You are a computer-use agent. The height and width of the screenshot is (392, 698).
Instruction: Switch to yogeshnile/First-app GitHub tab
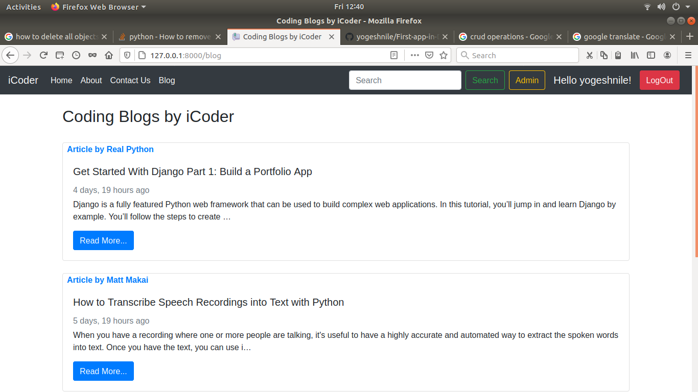click(398, 37)
